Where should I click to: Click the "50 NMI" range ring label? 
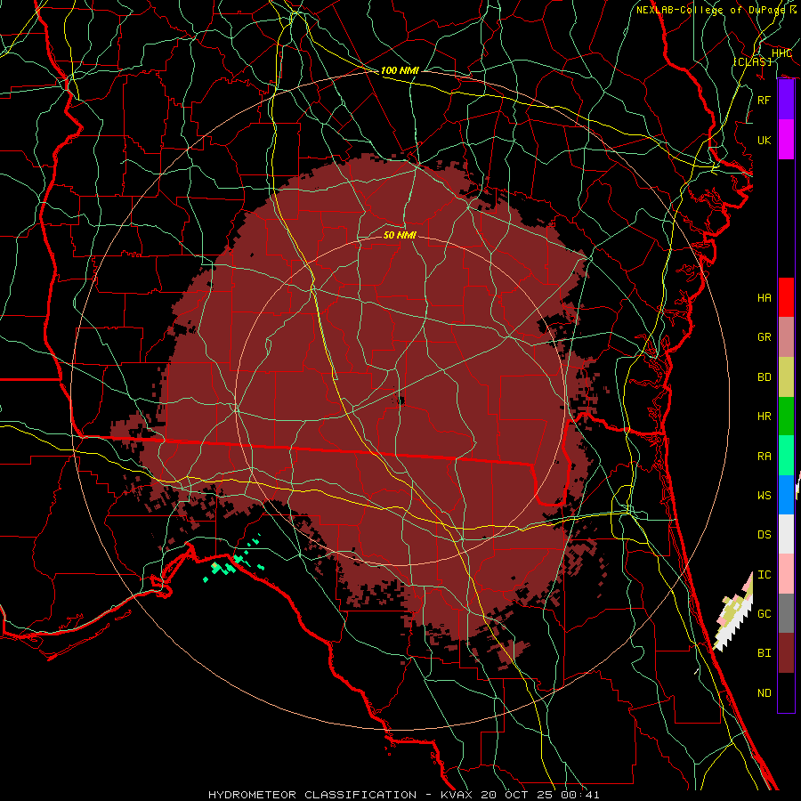(x=400, y=235)
